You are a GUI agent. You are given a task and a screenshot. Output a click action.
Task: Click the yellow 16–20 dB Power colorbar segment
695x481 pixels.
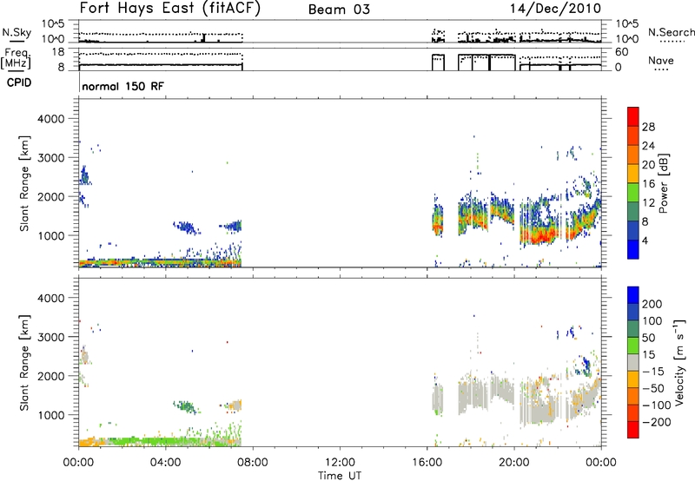(x=633, y=173)
